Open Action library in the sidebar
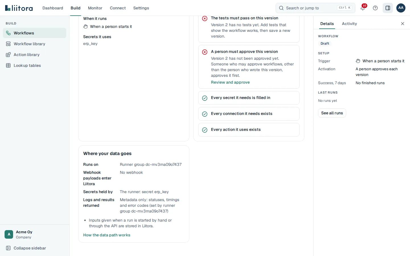Viewport: 410px width, 256px height. pyautogui.click(x=34, y=55)
